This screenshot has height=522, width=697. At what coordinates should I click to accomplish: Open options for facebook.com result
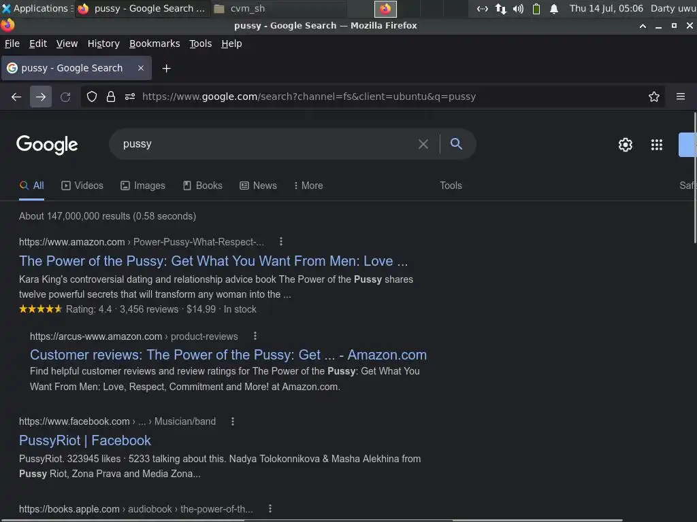tap(233, 421)
